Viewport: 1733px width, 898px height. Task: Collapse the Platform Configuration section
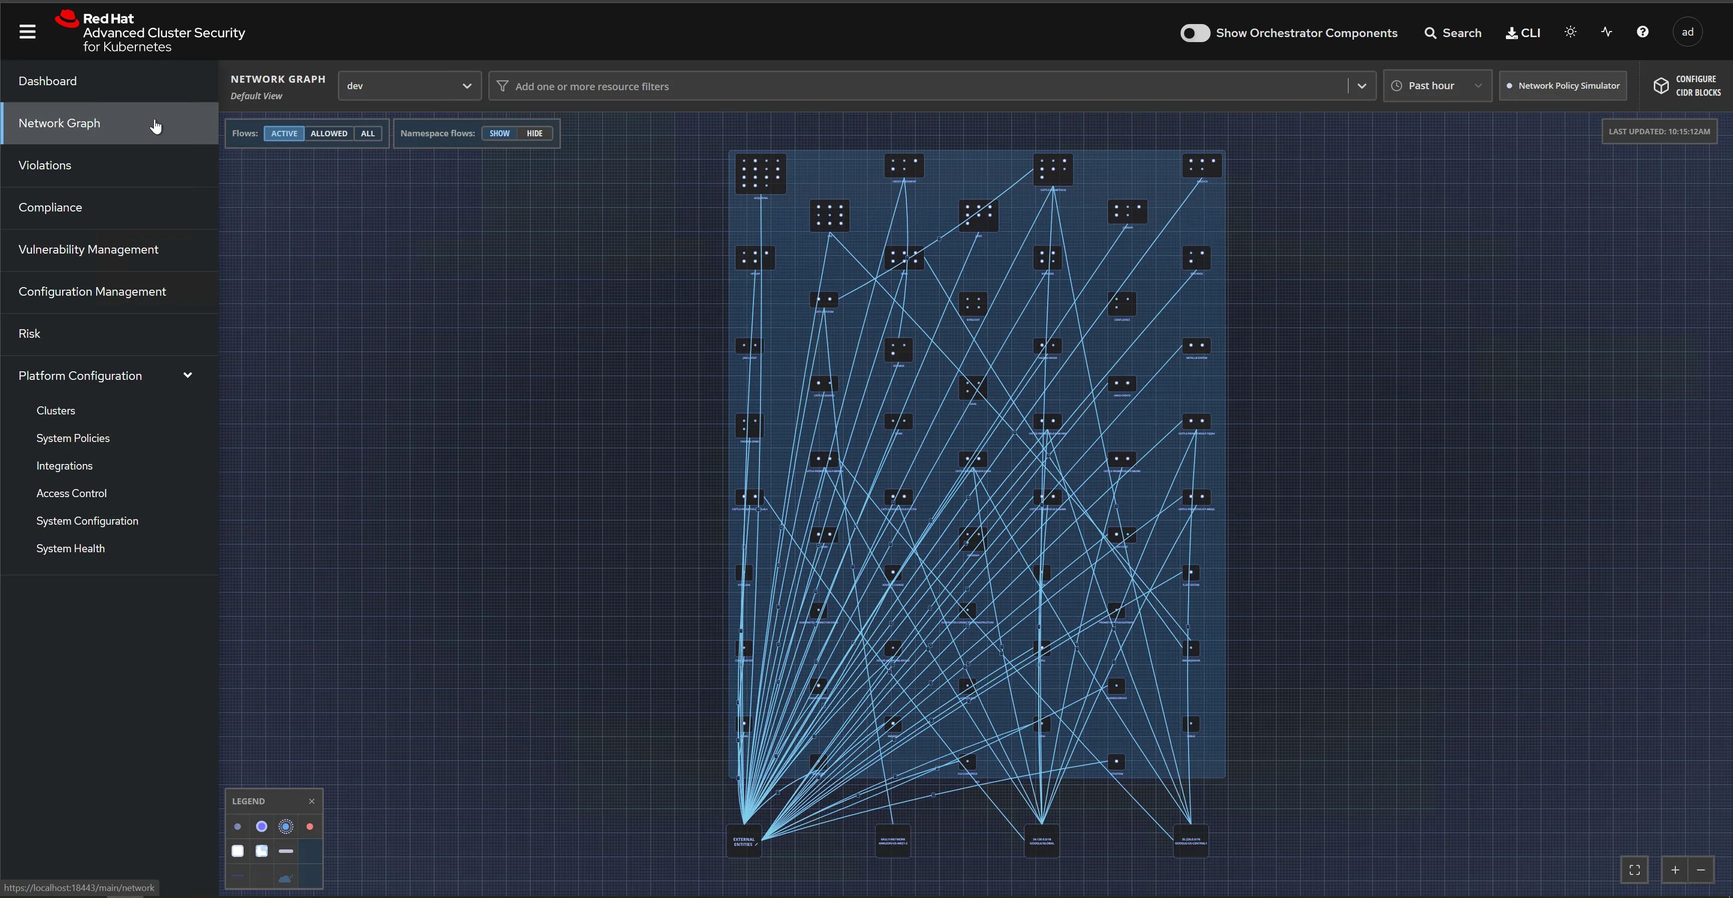pyautogui.click(x=187, y=375)
